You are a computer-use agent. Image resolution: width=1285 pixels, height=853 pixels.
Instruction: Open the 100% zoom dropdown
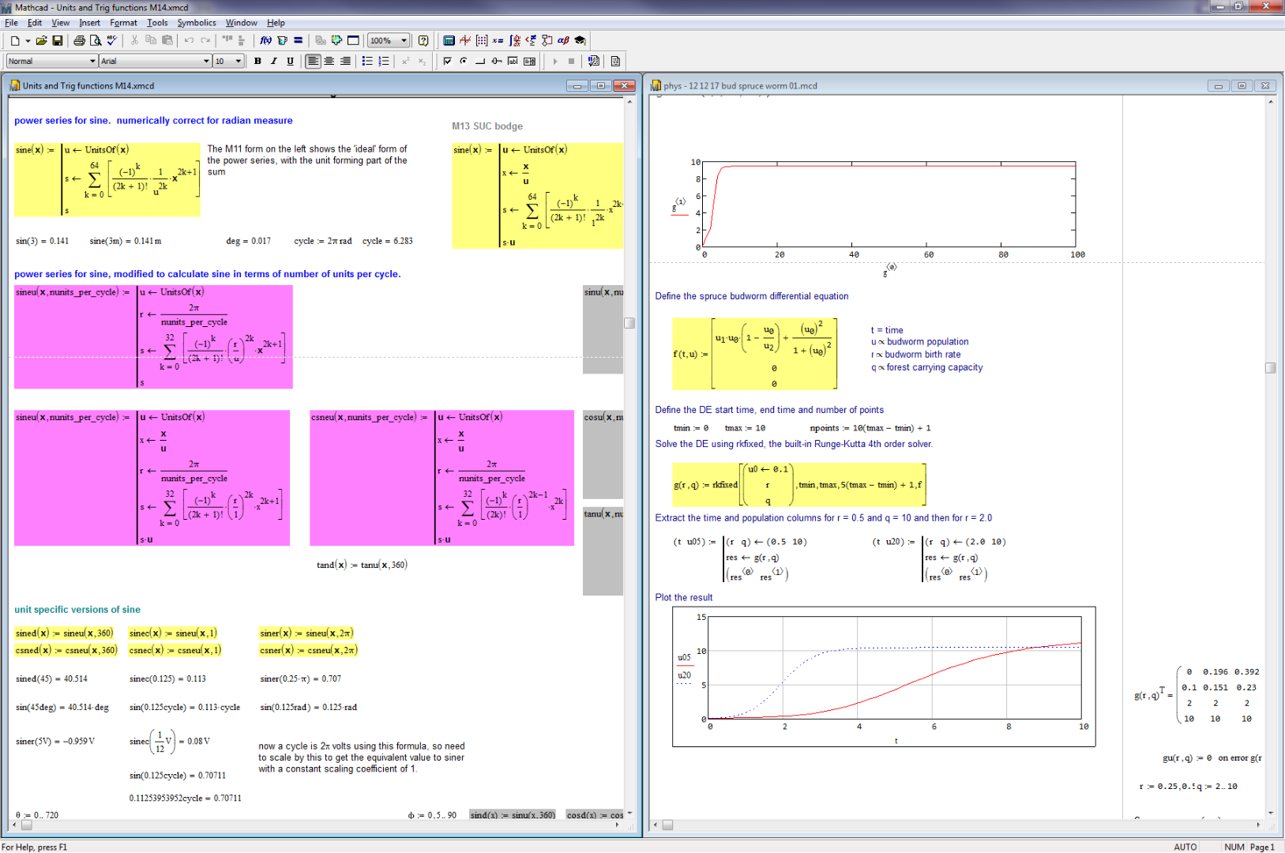pyautogui.click(x=389, y=40)
